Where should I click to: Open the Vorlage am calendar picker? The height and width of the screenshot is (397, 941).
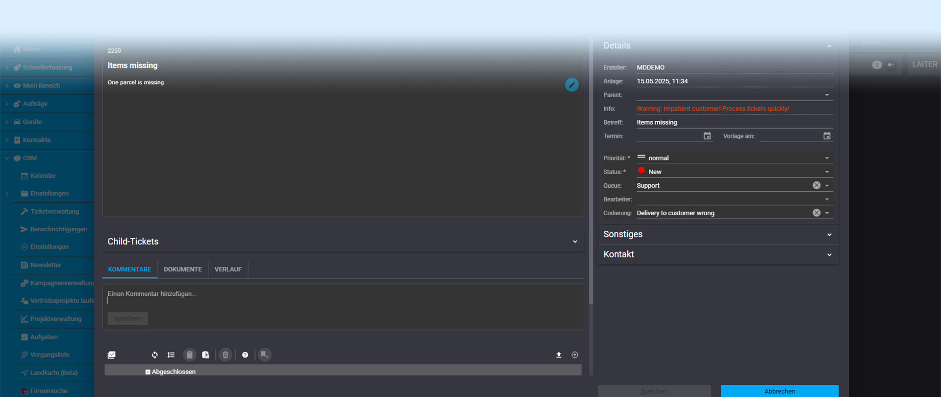click(827, 136)
